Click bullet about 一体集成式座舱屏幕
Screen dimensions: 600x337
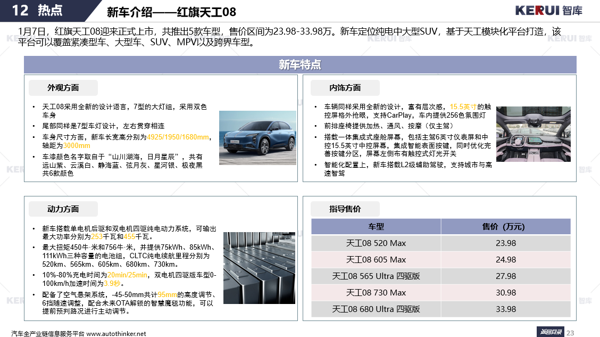click(x=407, y=145)
